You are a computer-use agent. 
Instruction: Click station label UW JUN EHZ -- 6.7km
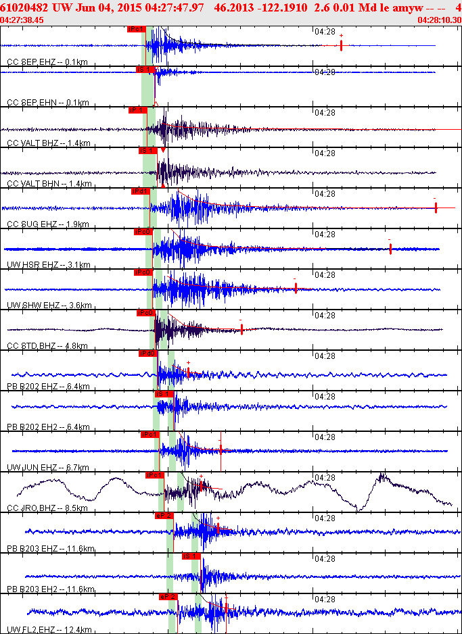(48, 468)
